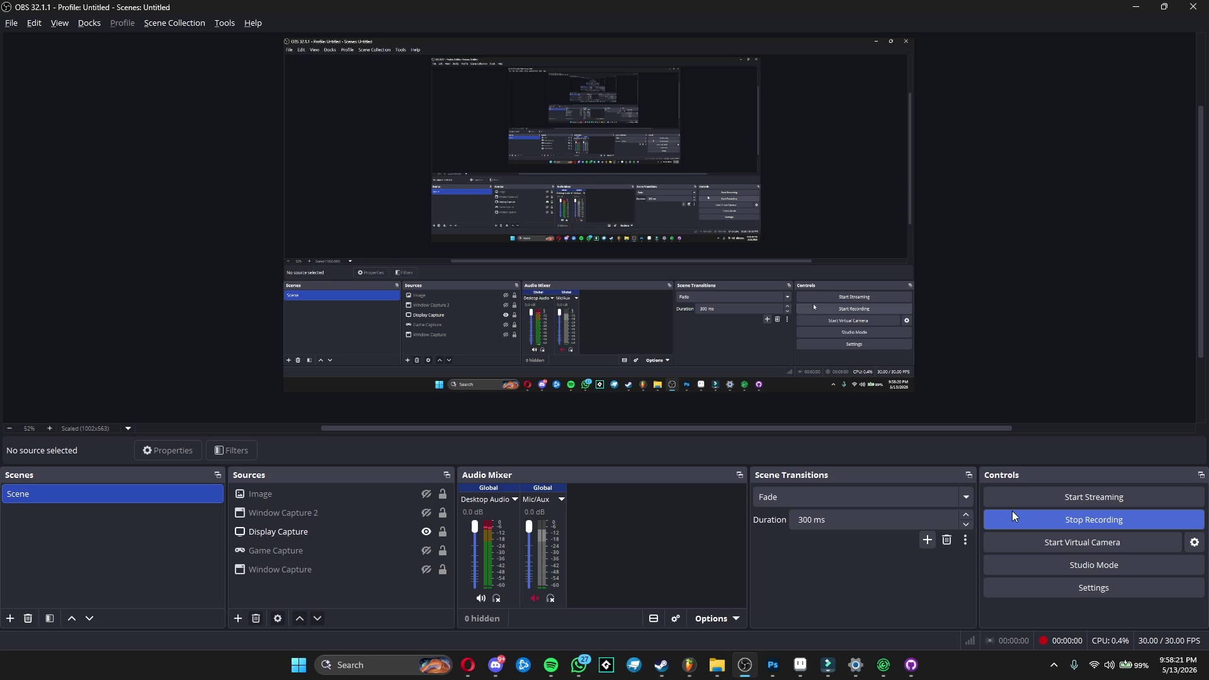The width and height of the screenshot is (1209, 680).
Task: Float the Scene Transitions dock
Action: tap(969, 475)
